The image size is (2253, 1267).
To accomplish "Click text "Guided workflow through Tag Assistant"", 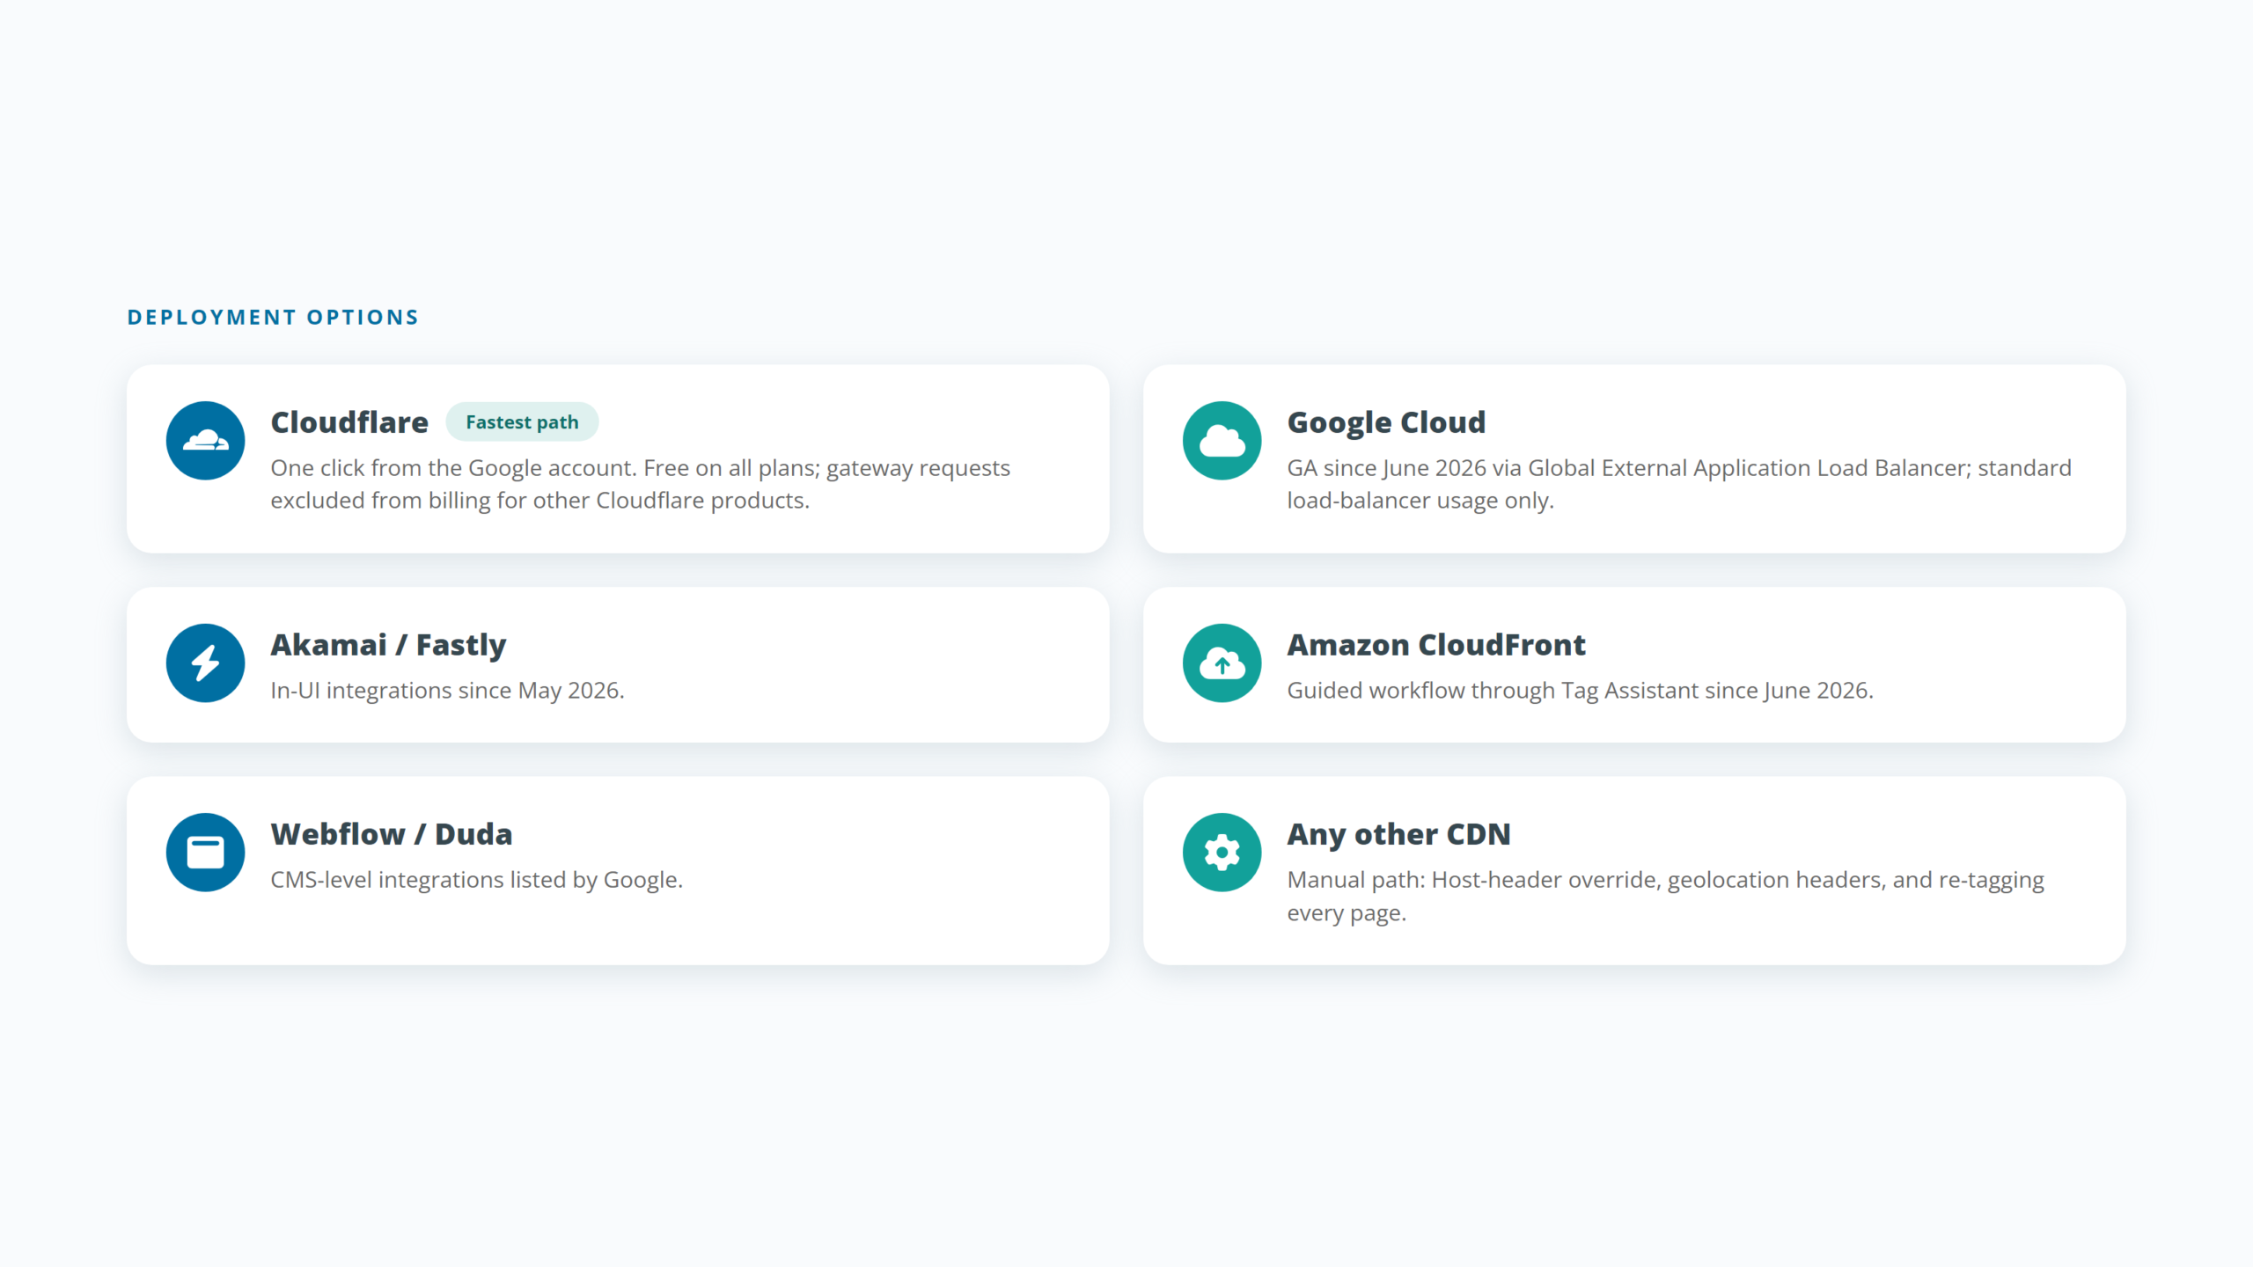I will pos(1493,691).
